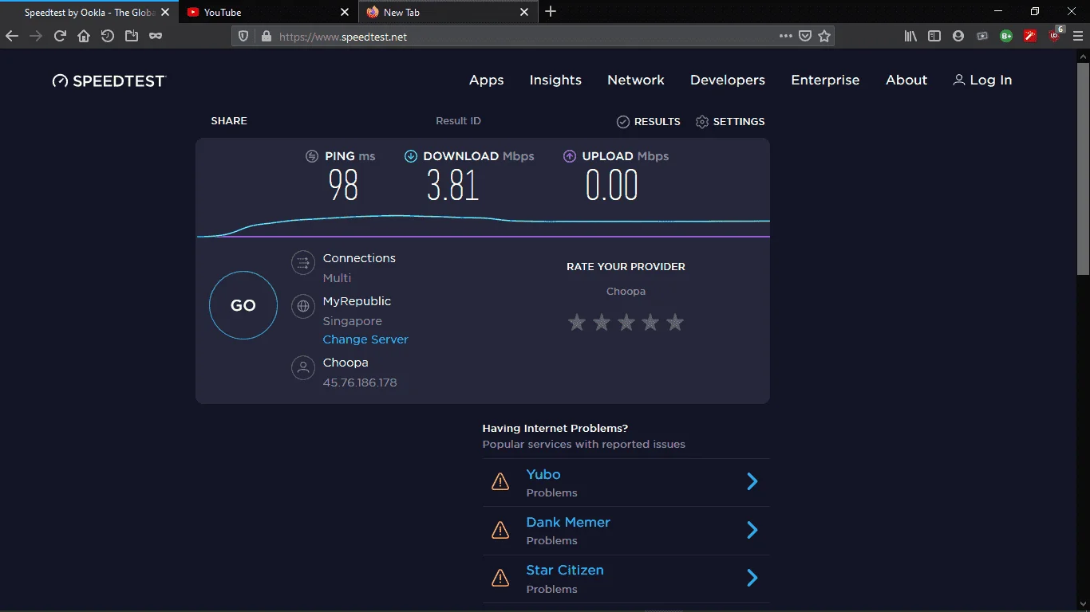Expand the Star Citizen row chevron
Viewport: 1090px width, 612px height.
tap(752, 578)
